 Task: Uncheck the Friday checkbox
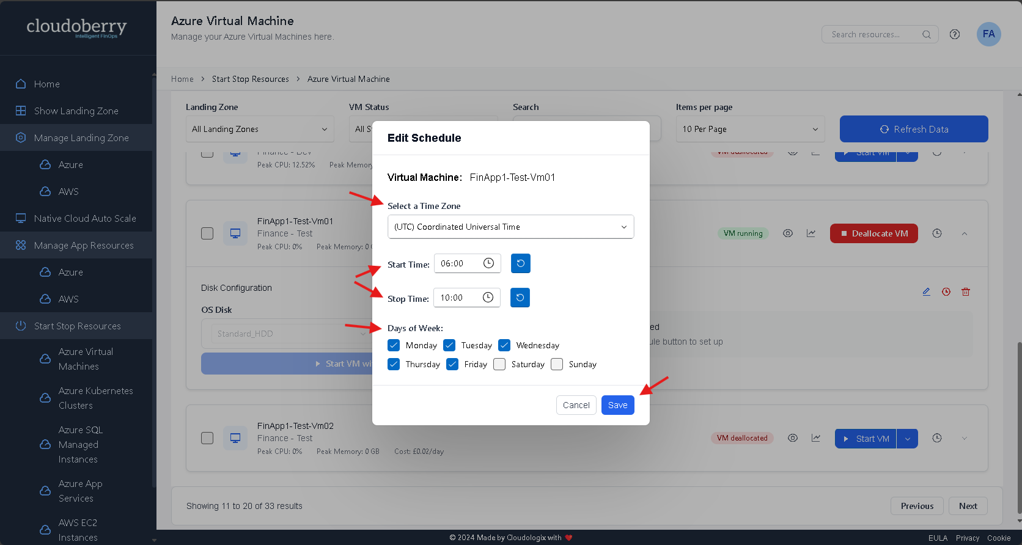(x=452, y=364)
